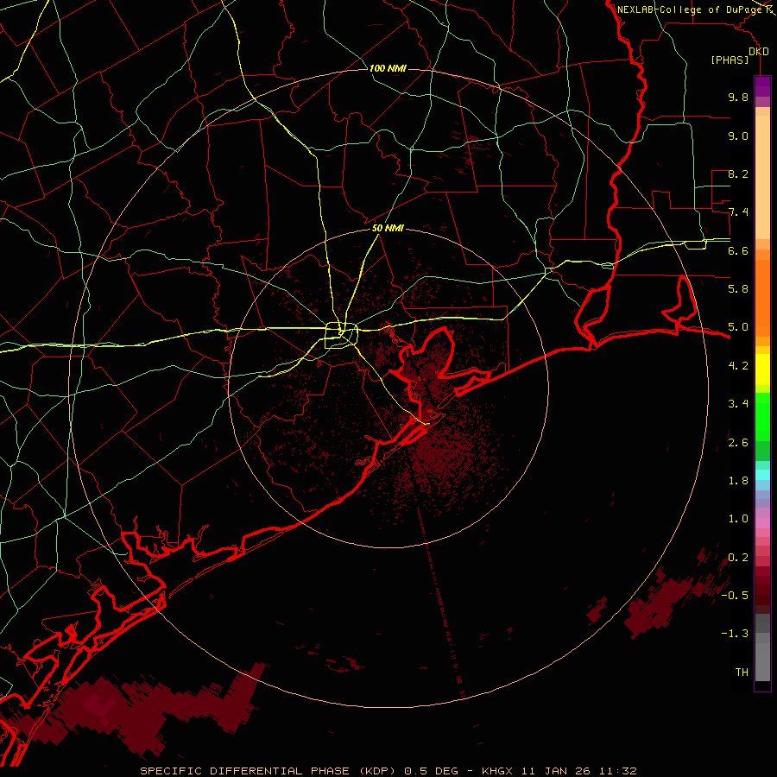Click the DKD legend title

(759, 52)
